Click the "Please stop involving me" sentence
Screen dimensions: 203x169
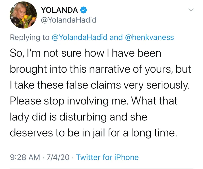tap(69, 101)
